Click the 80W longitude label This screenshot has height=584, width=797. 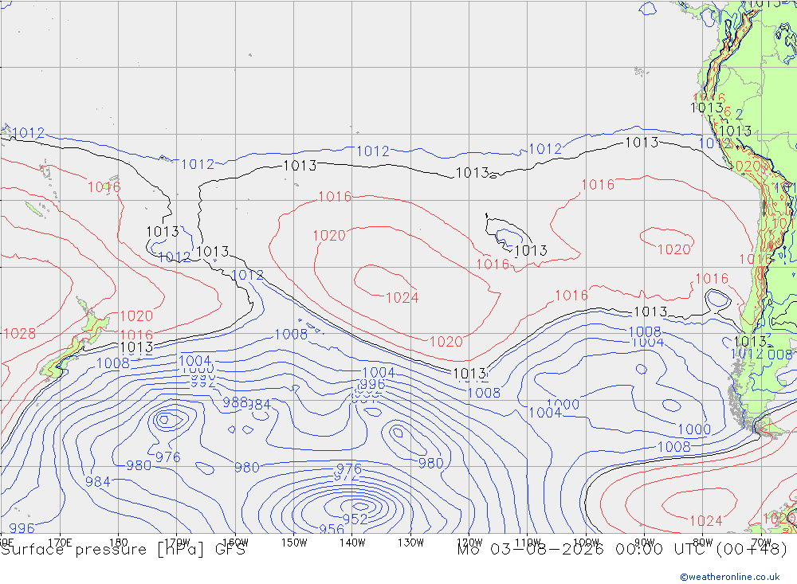(x=703, y=543)
